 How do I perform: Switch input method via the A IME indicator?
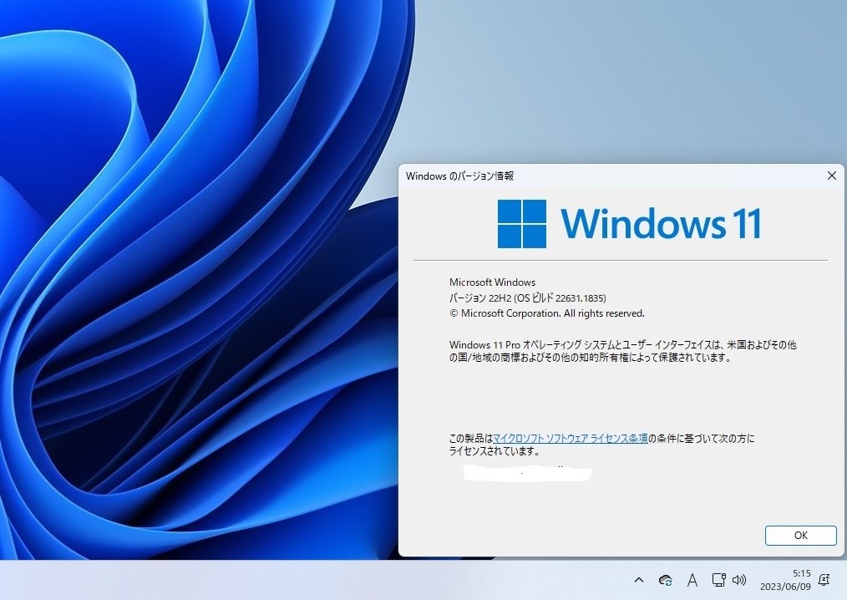692,579
